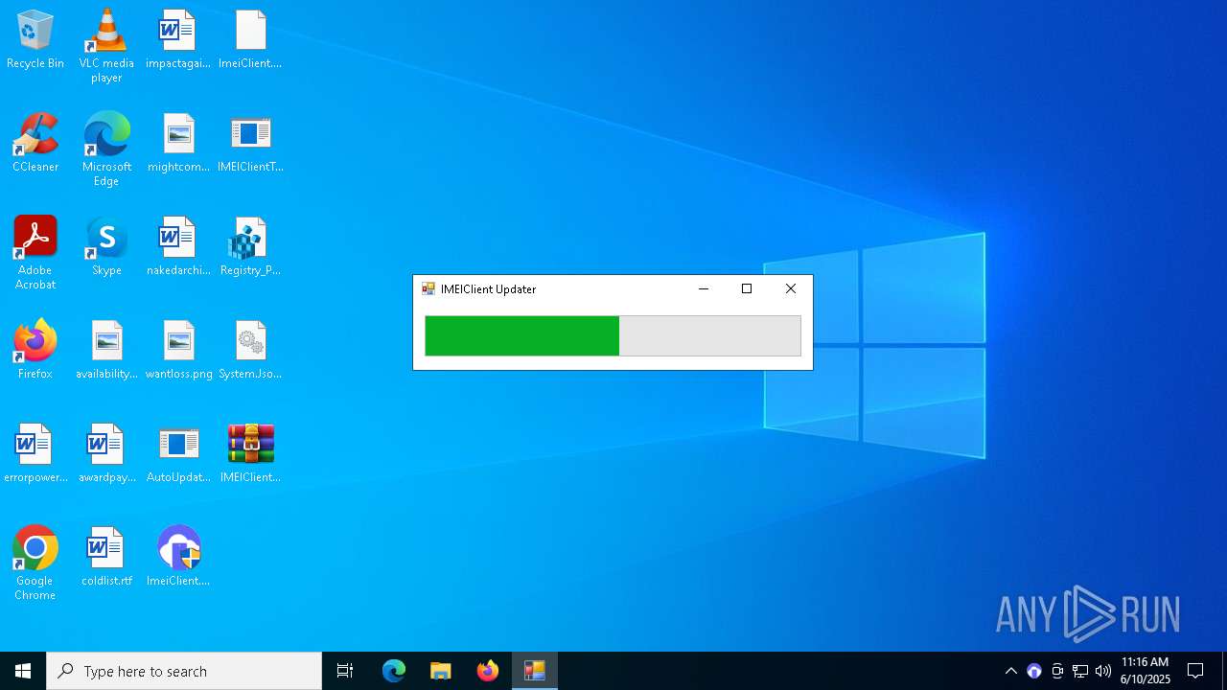
Task: Select SystemJso... config file icon
Action: tap(250, 351)
